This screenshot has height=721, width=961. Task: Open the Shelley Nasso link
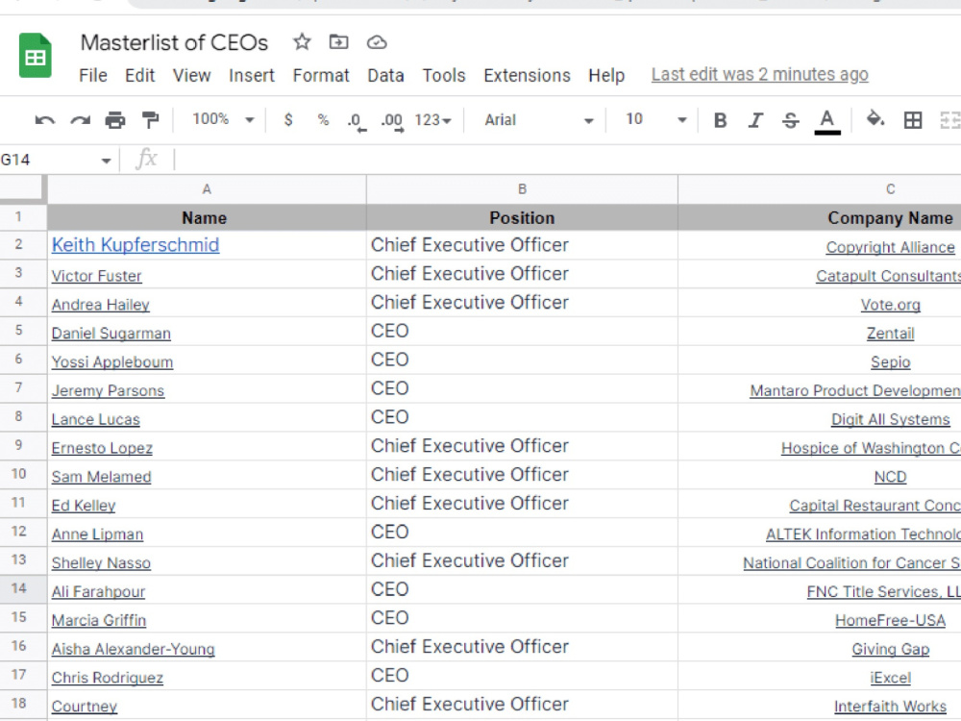(101, 562)
